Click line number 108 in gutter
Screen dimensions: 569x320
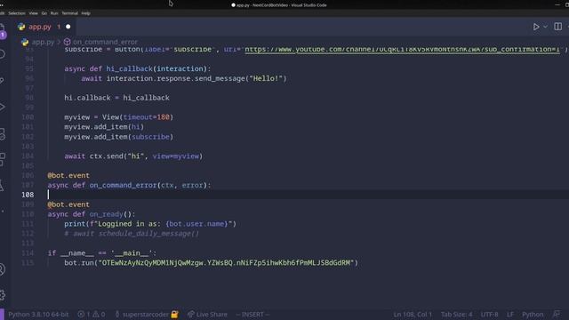click(x=28, y=195)
